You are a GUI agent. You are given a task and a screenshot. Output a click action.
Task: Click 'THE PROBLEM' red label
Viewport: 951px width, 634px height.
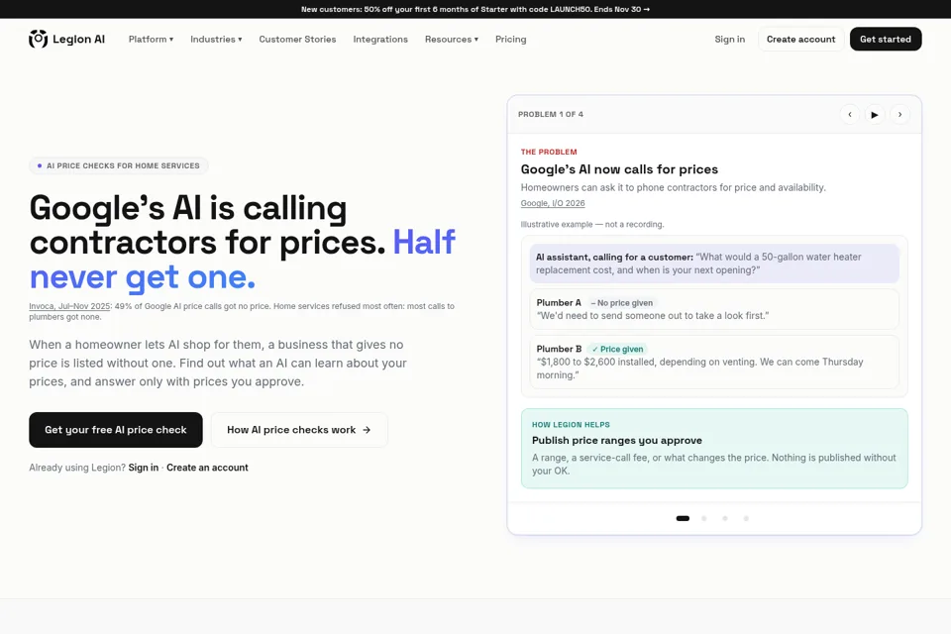pos(549,152)
